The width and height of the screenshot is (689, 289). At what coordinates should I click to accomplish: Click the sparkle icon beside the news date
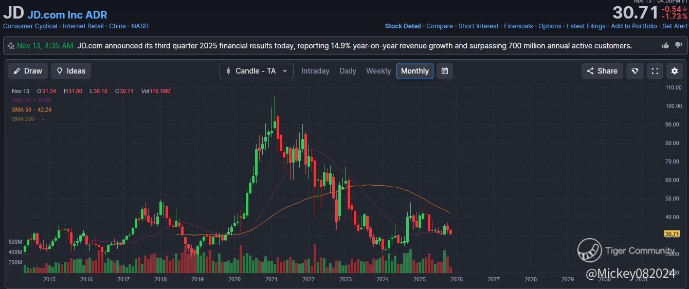click(11, 46)
